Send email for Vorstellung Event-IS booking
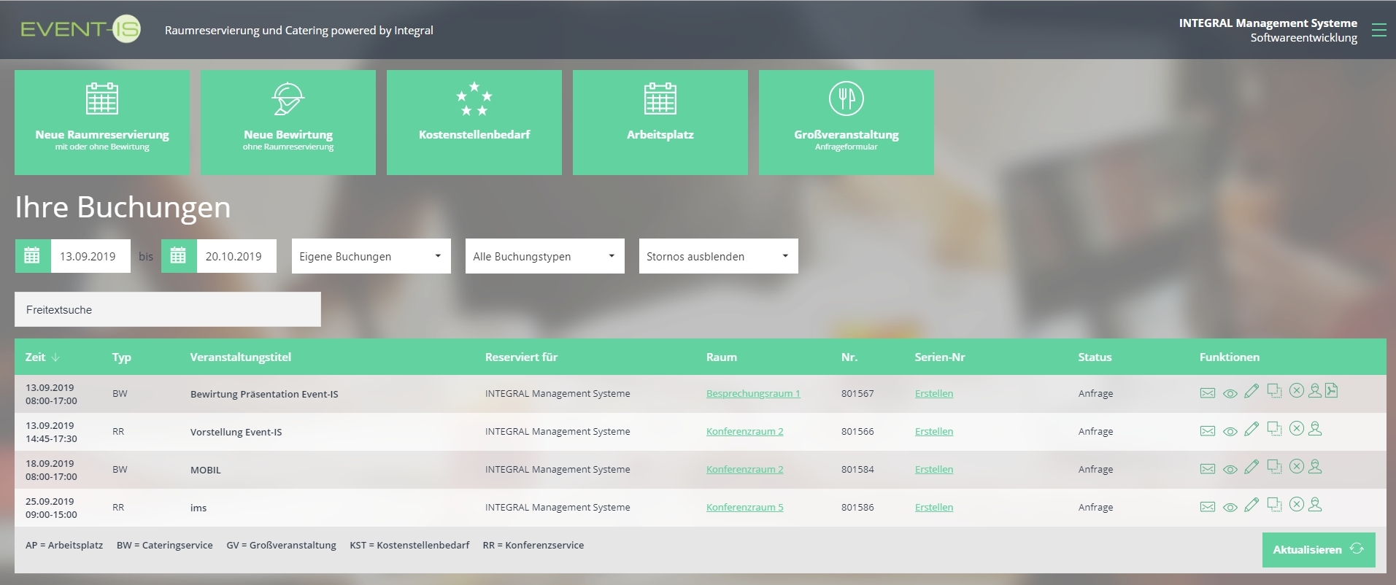This screenshot has height=585, width=1396. (1208, 431)
